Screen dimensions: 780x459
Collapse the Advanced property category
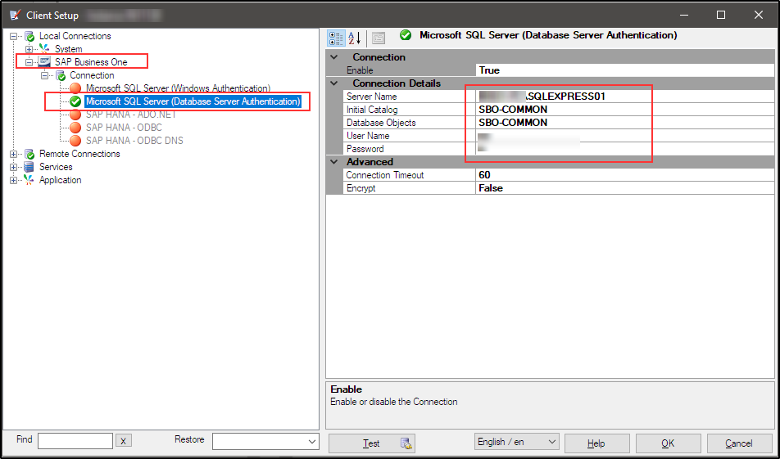(334, 162)
